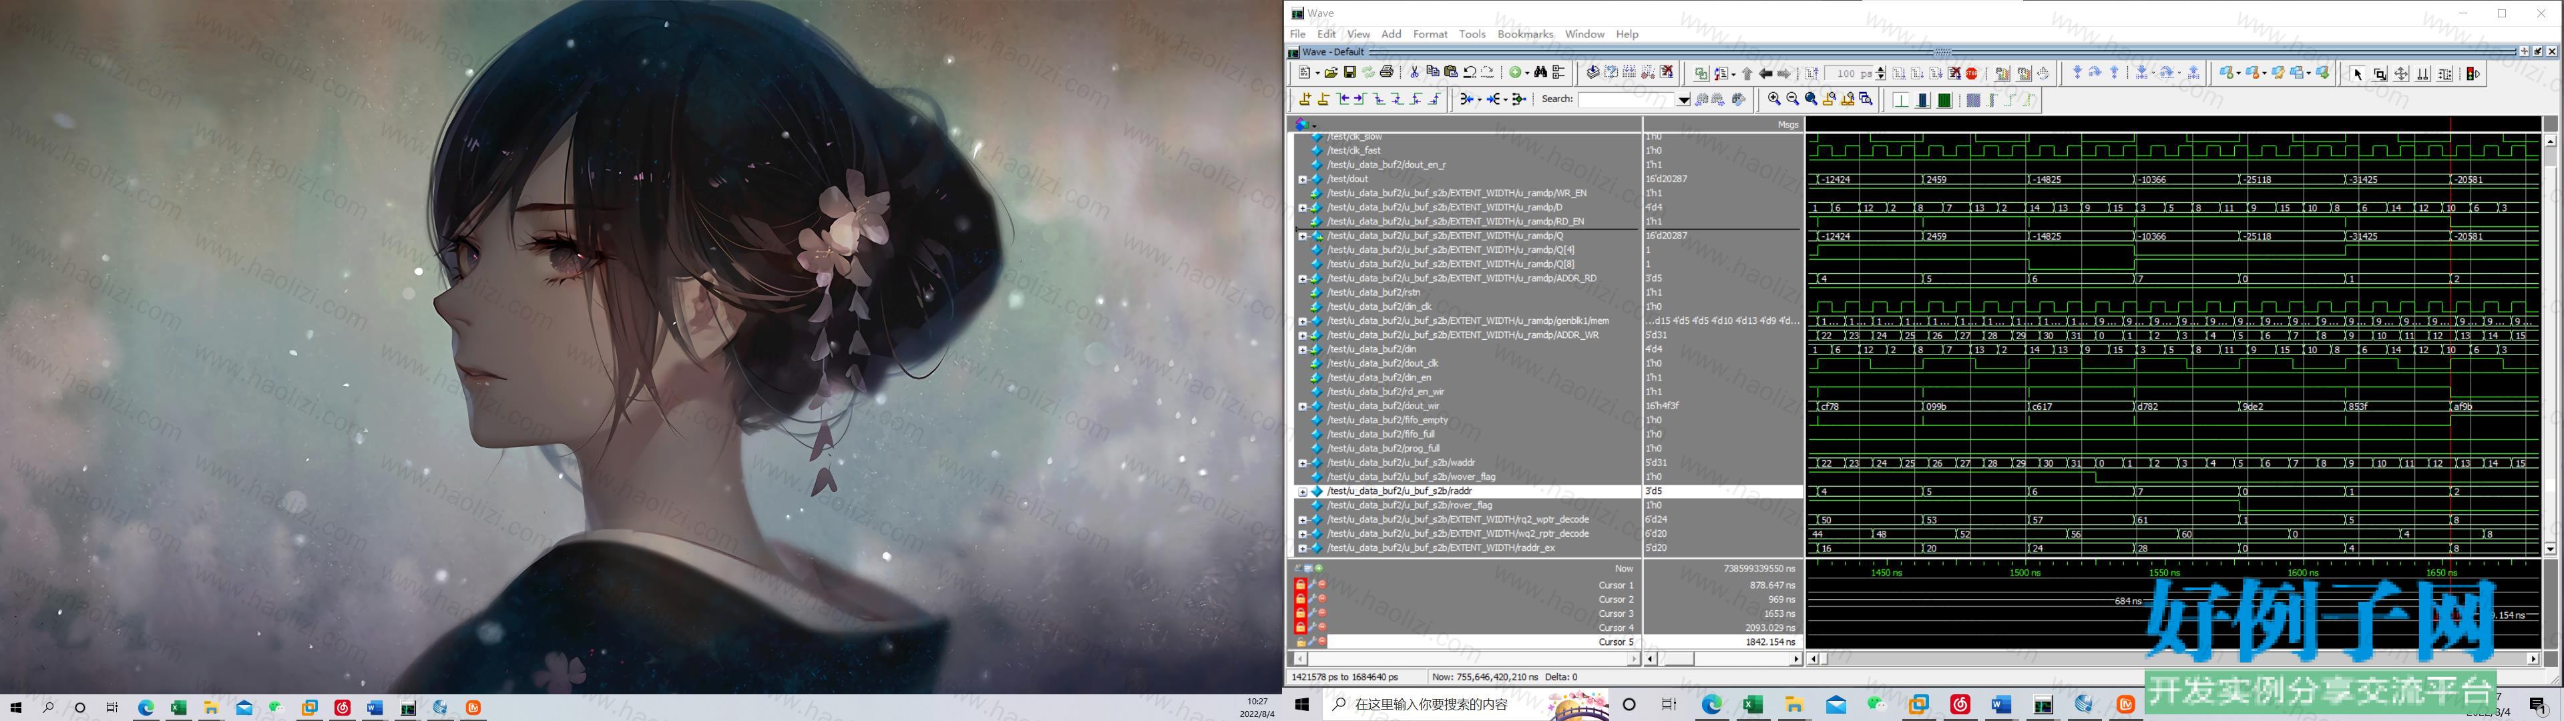Click the Zoom In magnifier icon
This screenshot has width=2564, height=721.
(x=1775, y=99)
